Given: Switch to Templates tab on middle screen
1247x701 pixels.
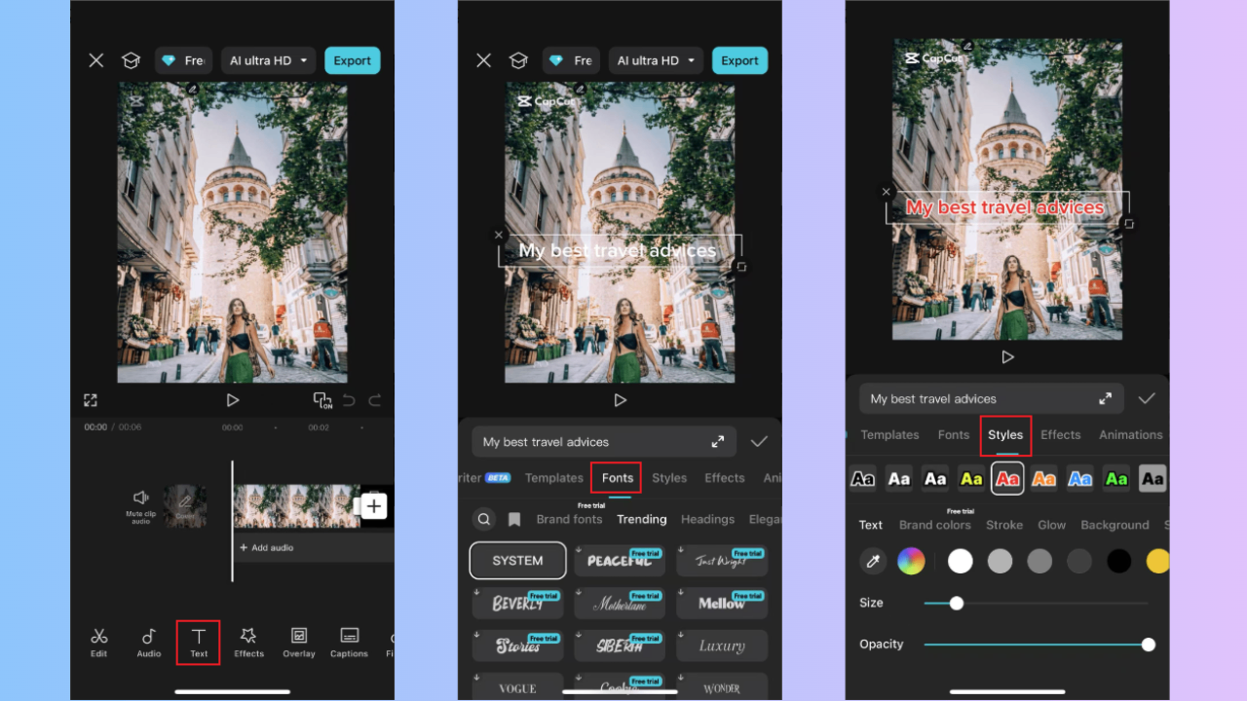Looking at the screenshot, I should [x=553, y=478].
